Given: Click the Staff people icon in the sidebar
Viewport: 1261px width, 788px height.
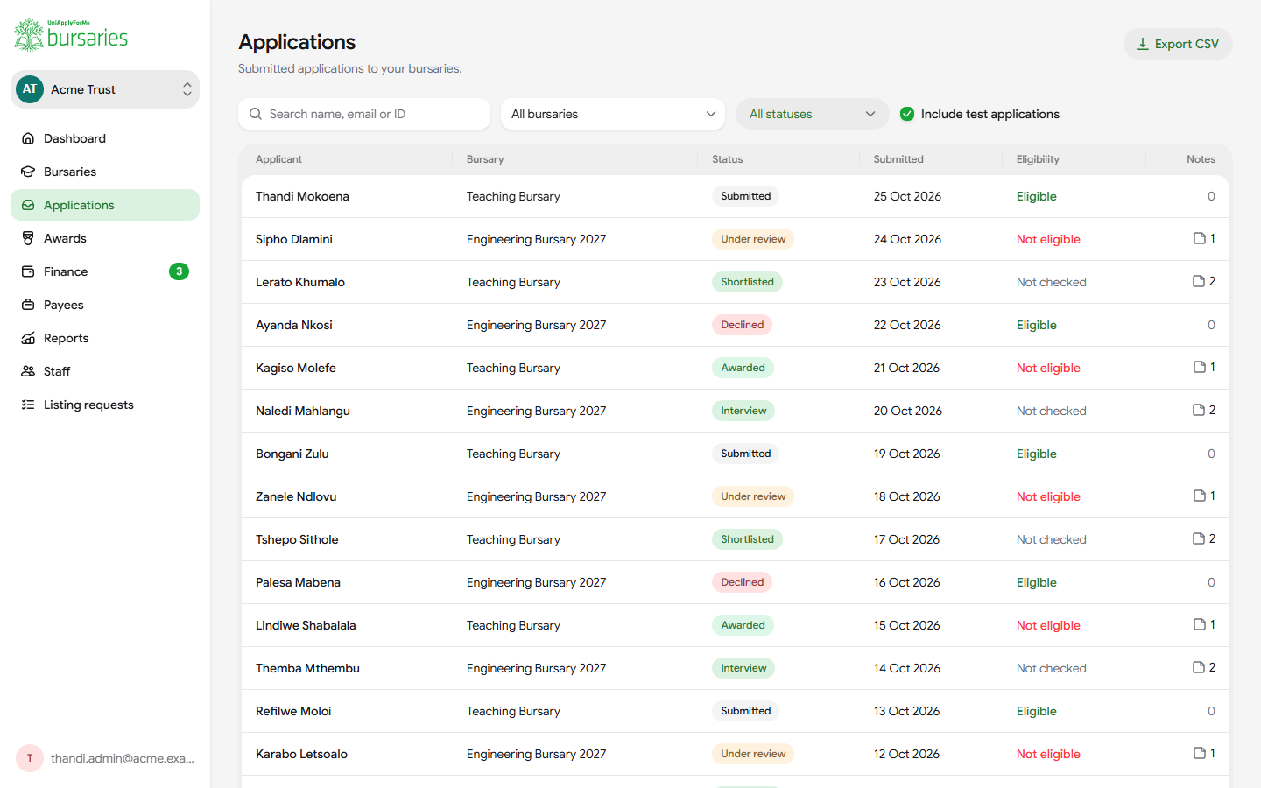Looking at the screenshot, I should (x=28, y=371).
